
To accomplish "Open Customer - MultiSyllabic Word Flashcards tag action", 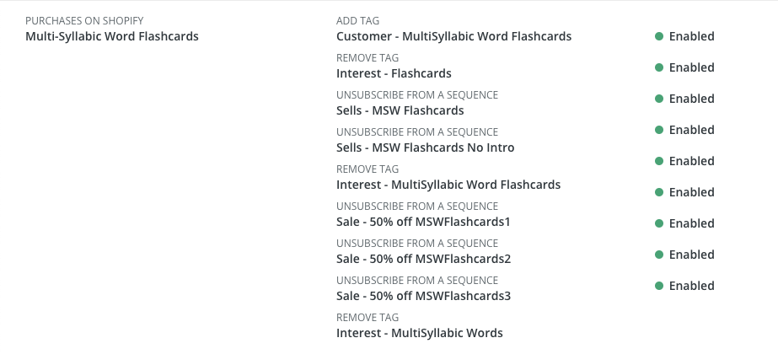I will [x=453, y=37].
